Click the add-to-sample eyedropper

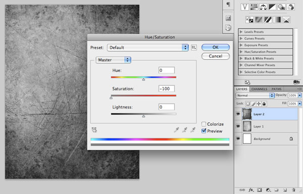184,130
